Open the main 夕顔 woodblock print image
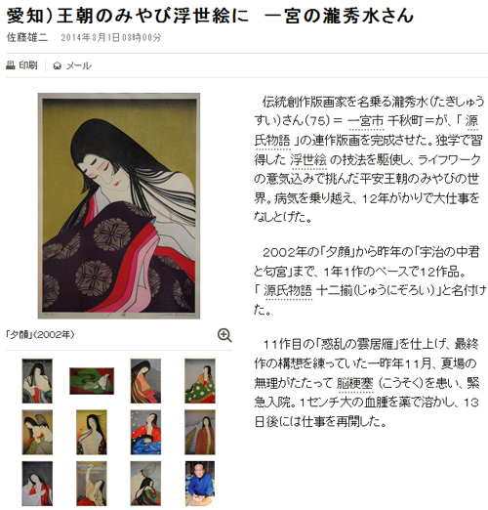Image resolution: width=488 pixels, height=510 pixels. tap(119, 206)
